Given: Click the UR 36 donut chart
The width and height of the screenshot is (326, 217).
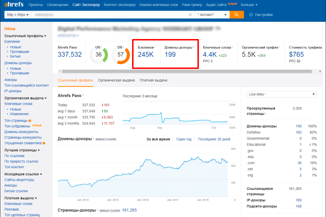Looking at the screenshot, I should pyautogui.click(x=99, y=55).
